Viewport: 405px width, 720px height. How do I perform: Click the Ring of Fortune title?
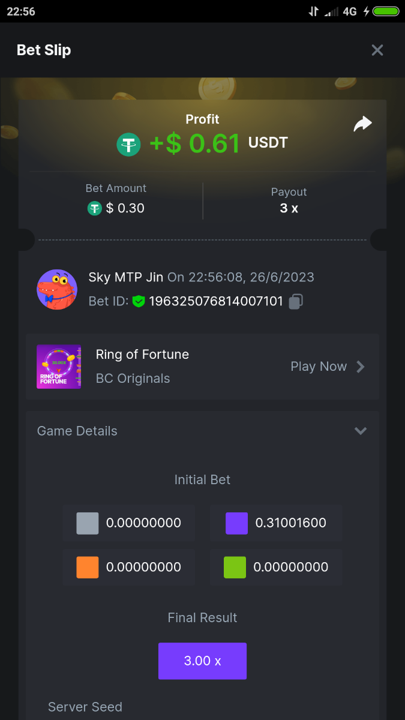pyautogui.click(x=142, y=355)
